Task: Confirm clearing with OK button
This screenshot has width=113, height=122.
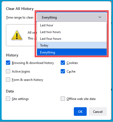Action: 80,112
